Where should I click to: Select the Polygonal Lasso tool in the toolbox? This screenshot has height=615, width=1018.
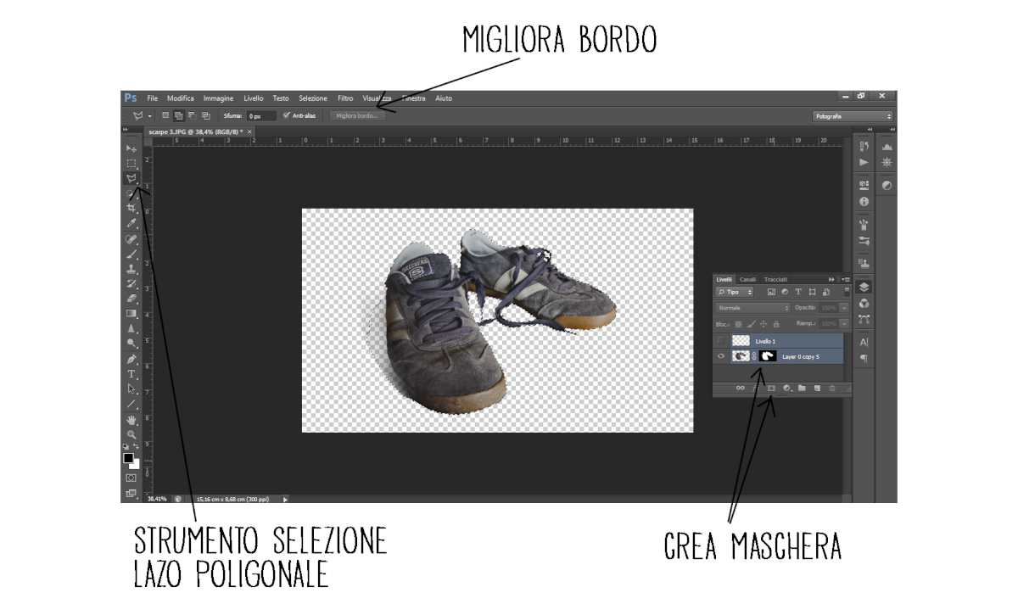[131, 178]
